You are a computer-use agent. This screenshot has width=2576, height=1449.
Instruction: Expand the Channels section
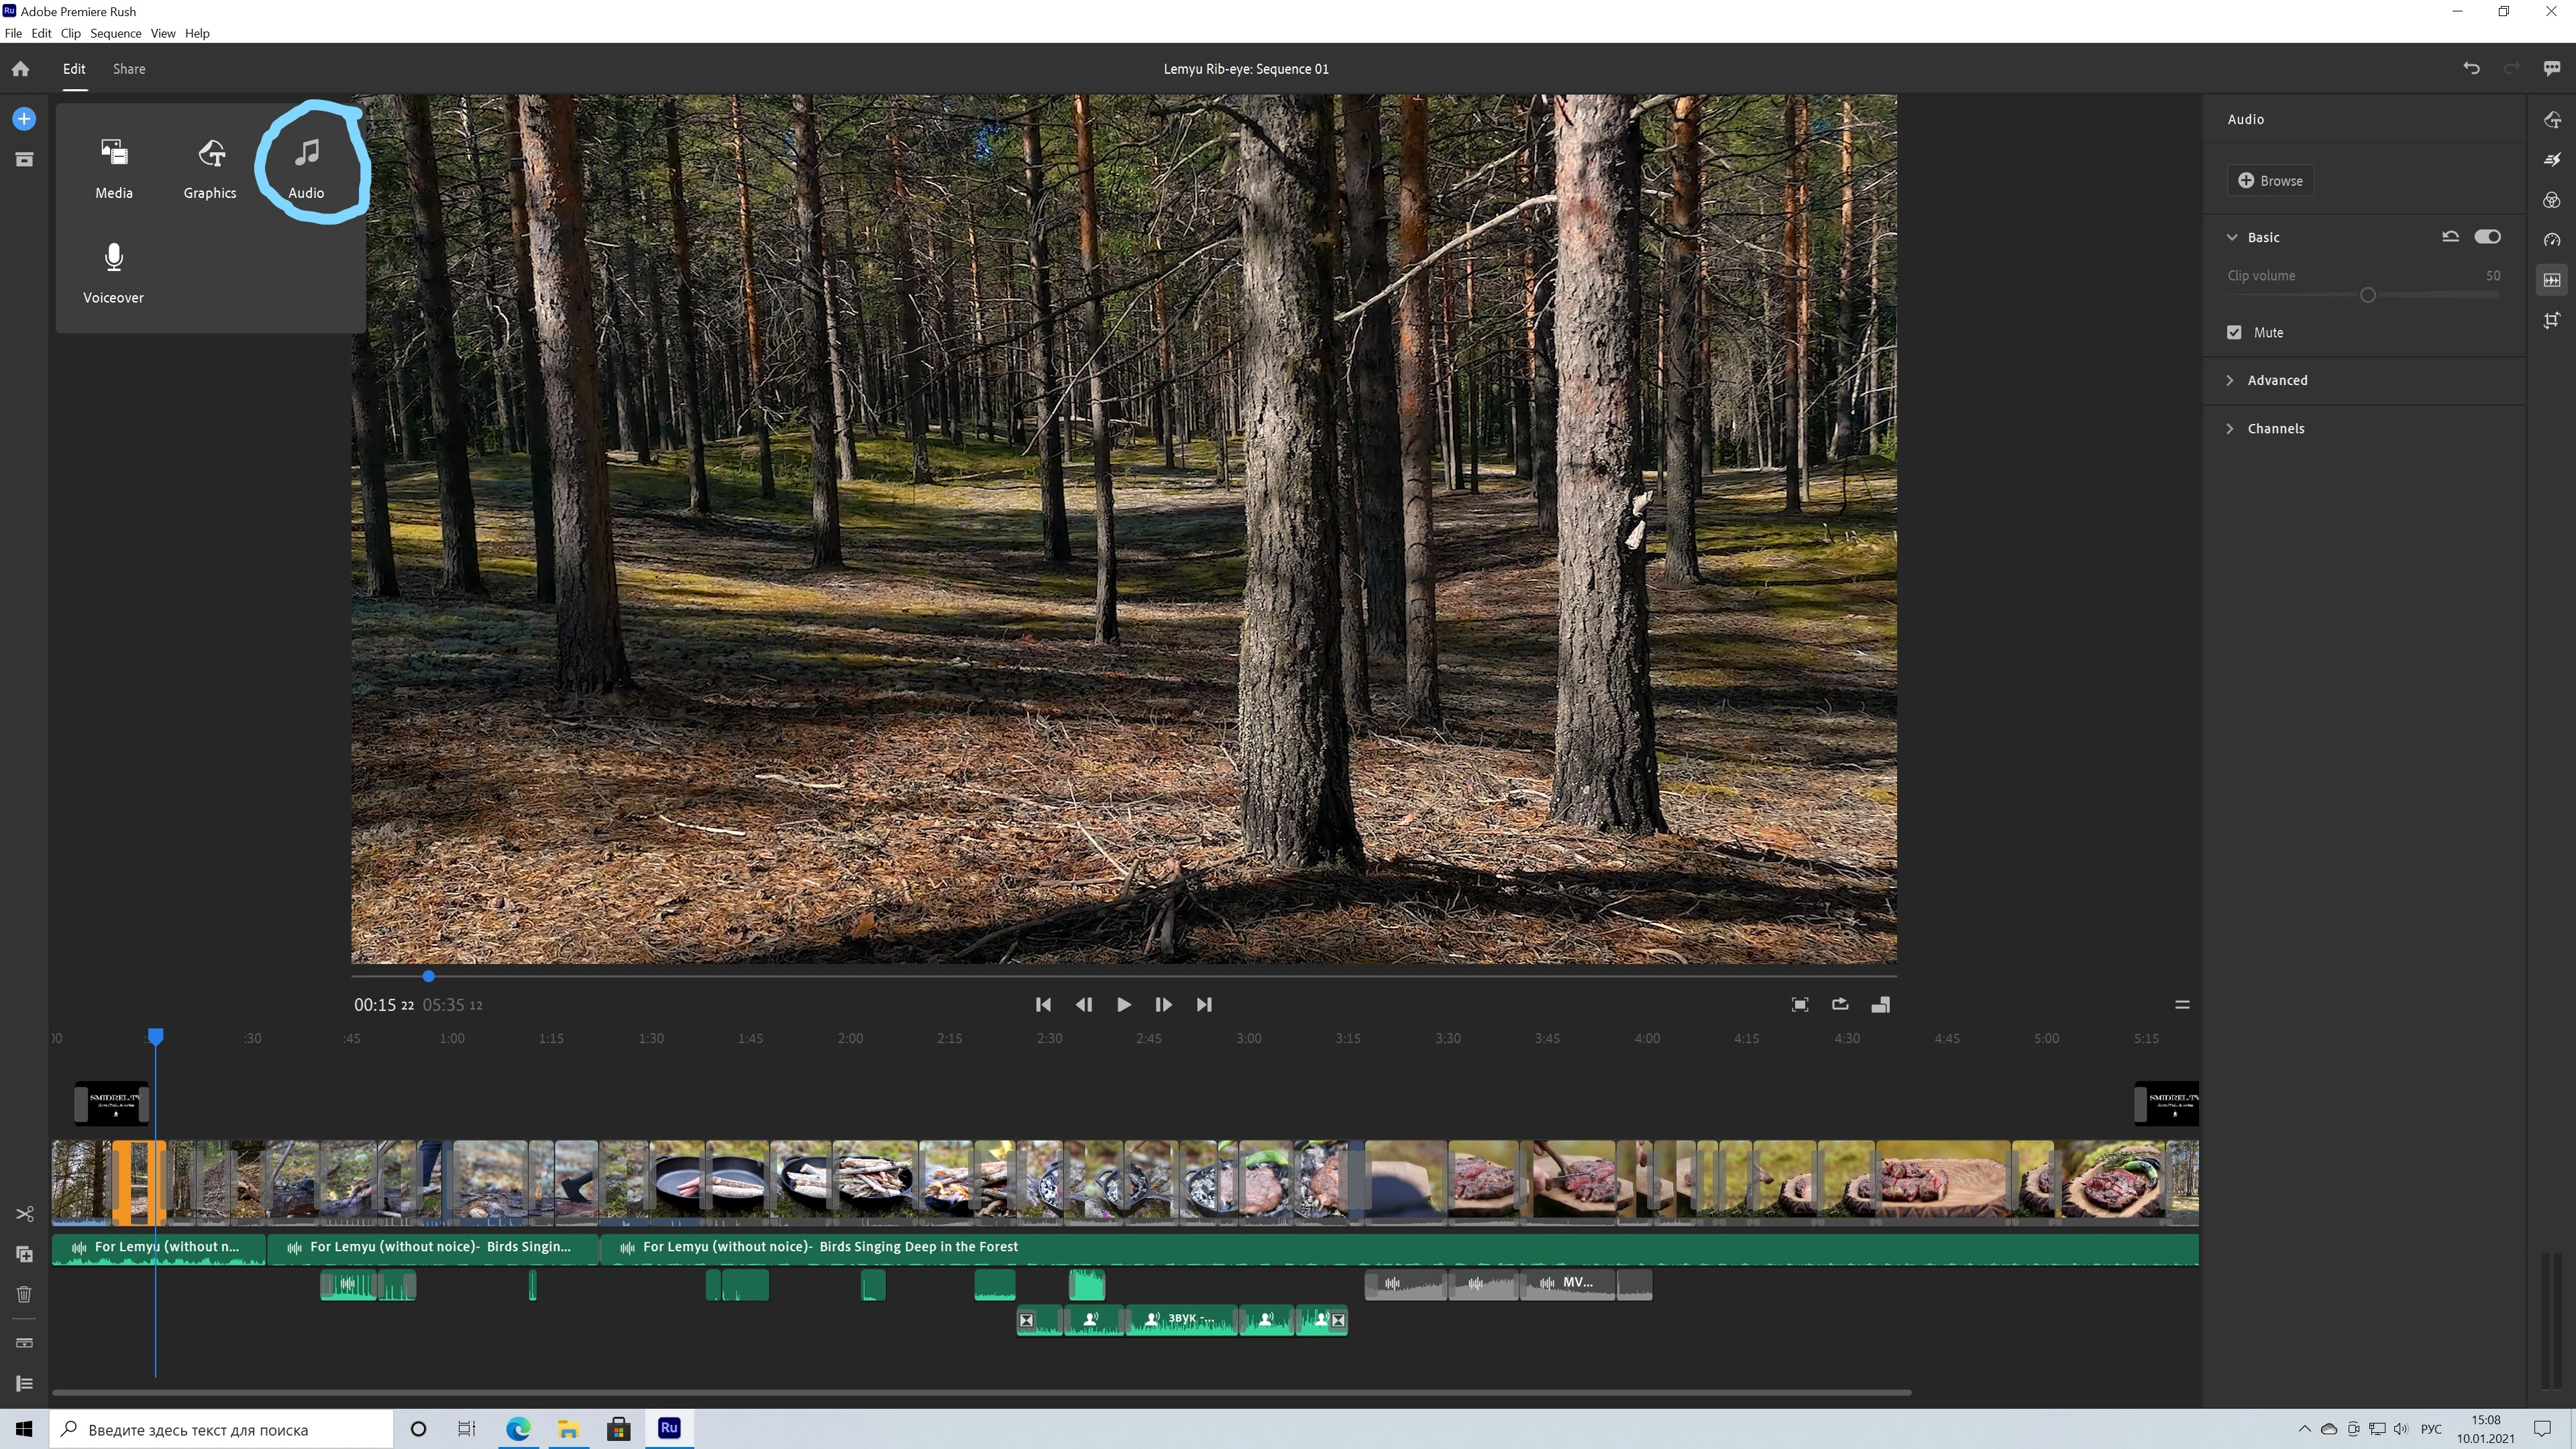point(2275,429)
